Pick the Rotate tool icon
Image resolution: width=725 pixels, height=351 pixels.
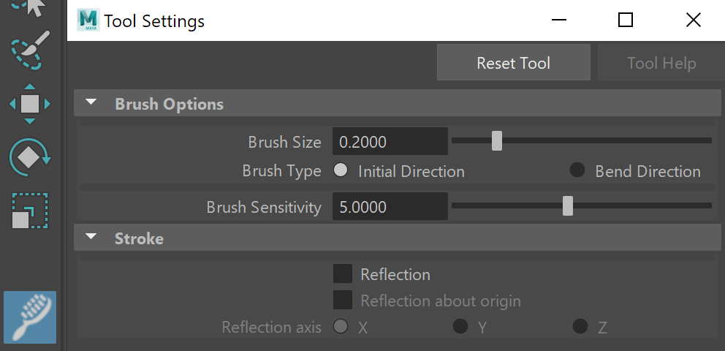29,157
